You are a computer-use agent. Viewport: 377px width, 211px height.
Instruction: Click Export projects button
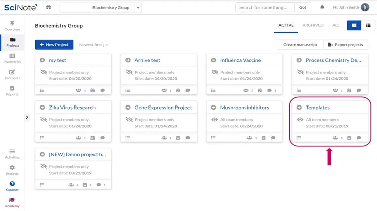point(345,45)
